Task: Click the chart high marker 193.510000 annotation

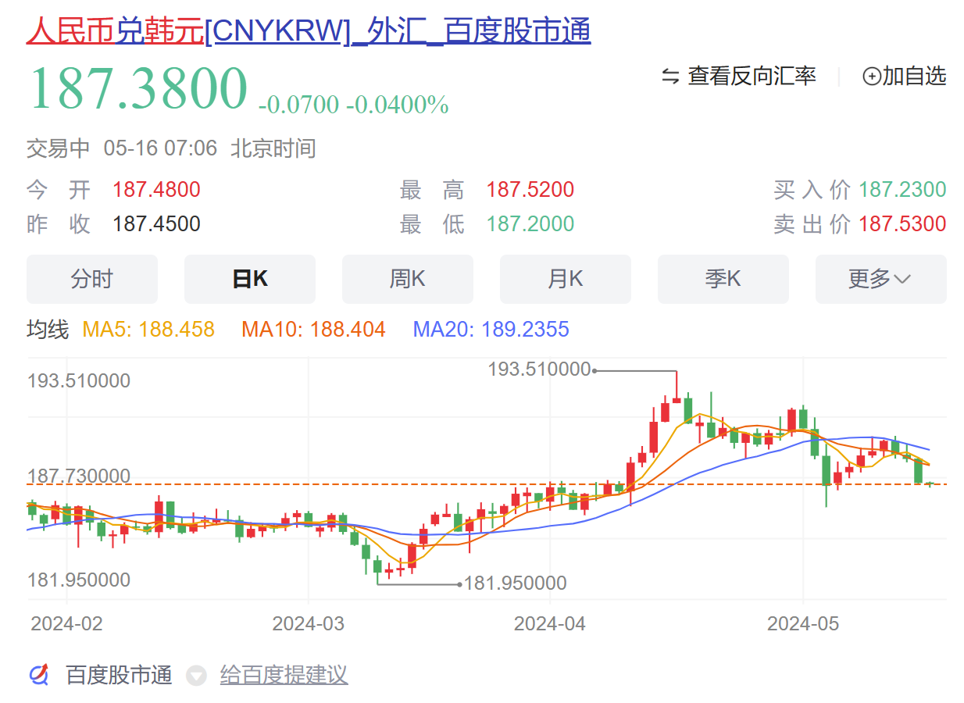Action: (x=539, y=369)
